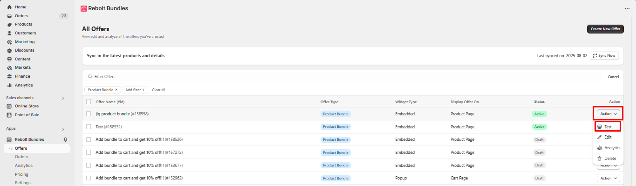Open Action dropdown for offer #152962
The width and height of the screenshot is (636, 186).
click(x=608, y=178)
